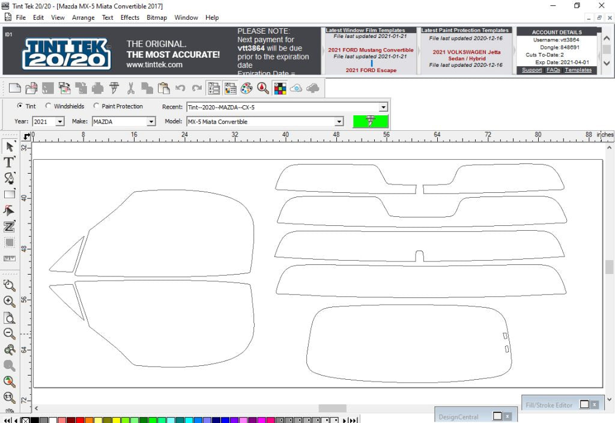Image resolution: width=615 pixels, height=423 pixels.
Task: Pick the no-fill crossed swatch
Action: tap(25, 420)
